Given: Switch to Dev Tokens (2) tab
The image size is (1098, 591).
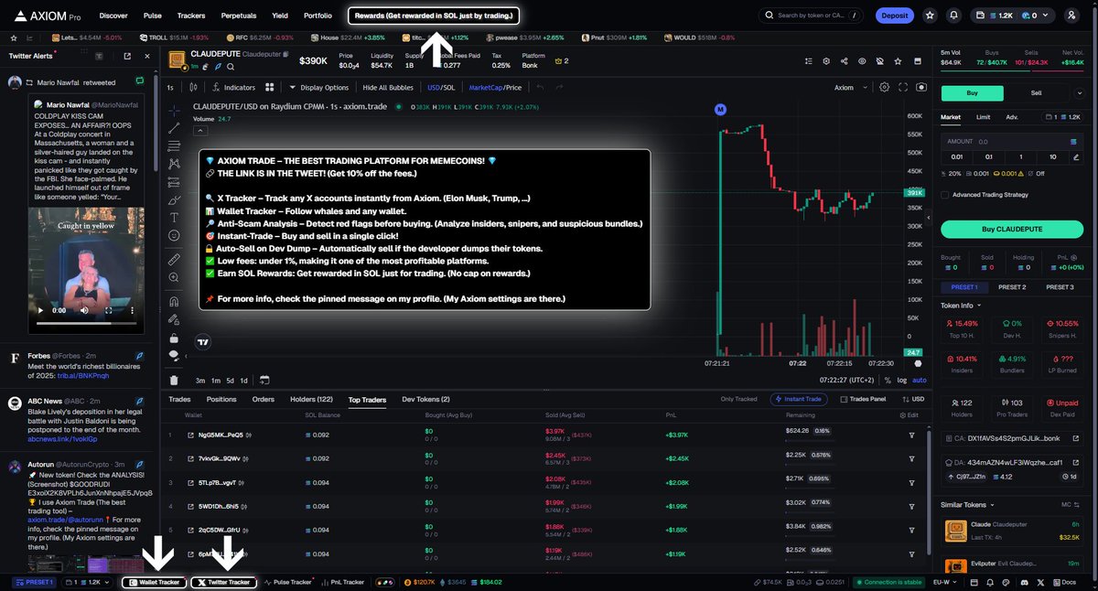Looking at the screenshot, I should click(x=425, y=400).
